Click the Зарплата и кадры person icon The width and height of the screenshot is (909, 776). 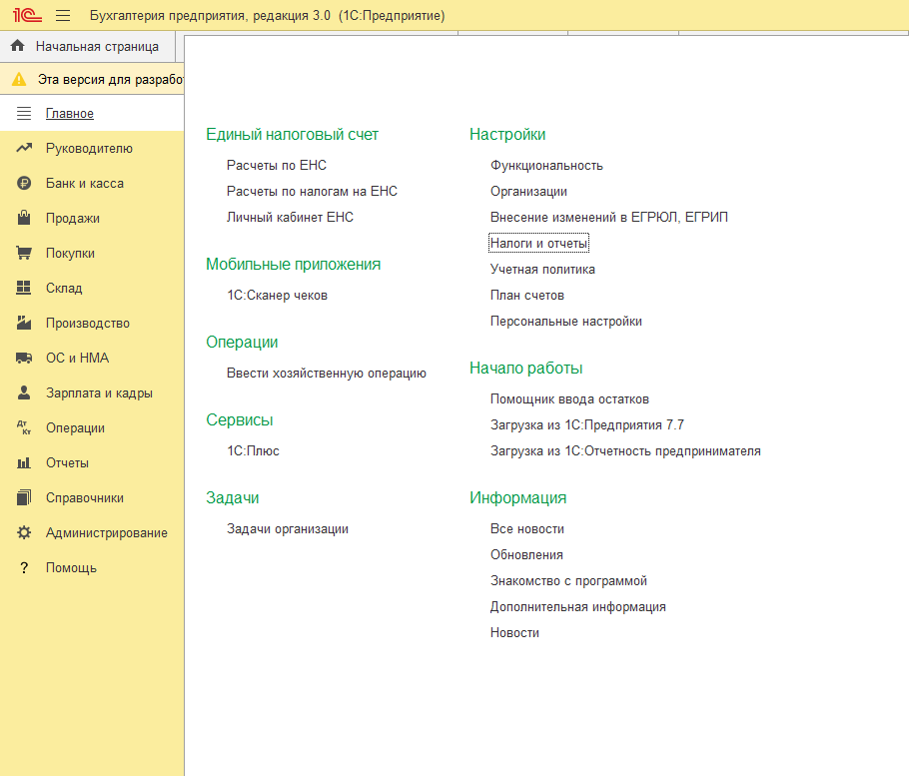pos(24,392)
